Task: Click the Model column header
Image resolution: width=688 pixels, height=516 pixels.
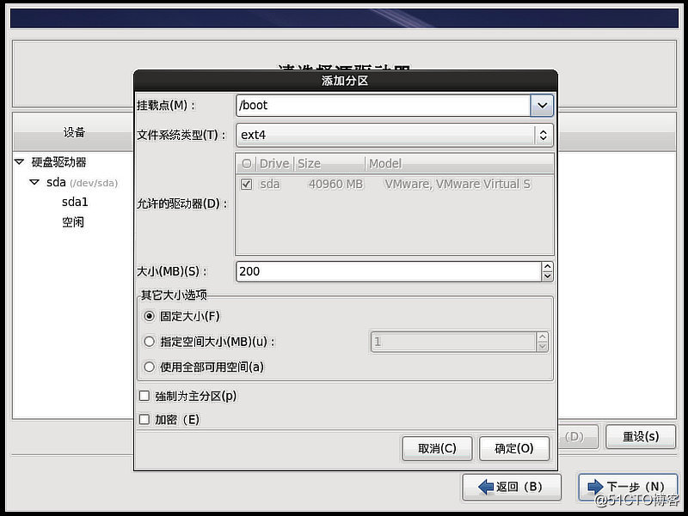Action: click(x=459, y=164)
